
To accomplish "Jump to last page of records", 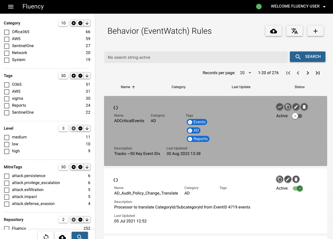I will pyautogui.click(x=318, y=73).
